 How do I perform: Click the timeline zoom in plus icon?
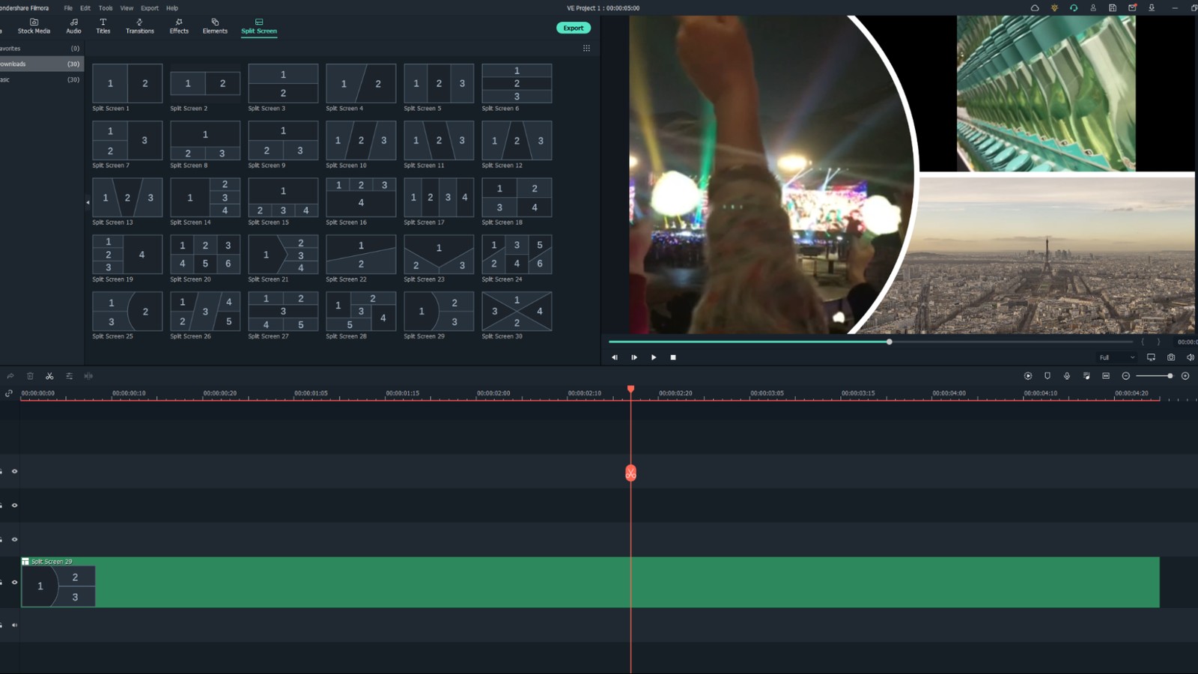coord(1185,376)
